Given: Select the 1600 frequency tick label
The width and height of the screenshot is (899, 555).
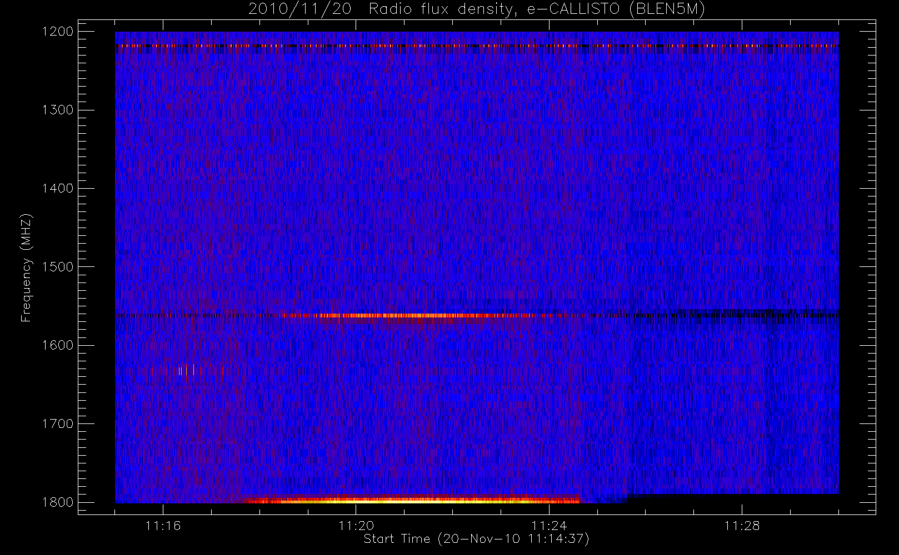Looking at the screenshot, I should 58,345.
